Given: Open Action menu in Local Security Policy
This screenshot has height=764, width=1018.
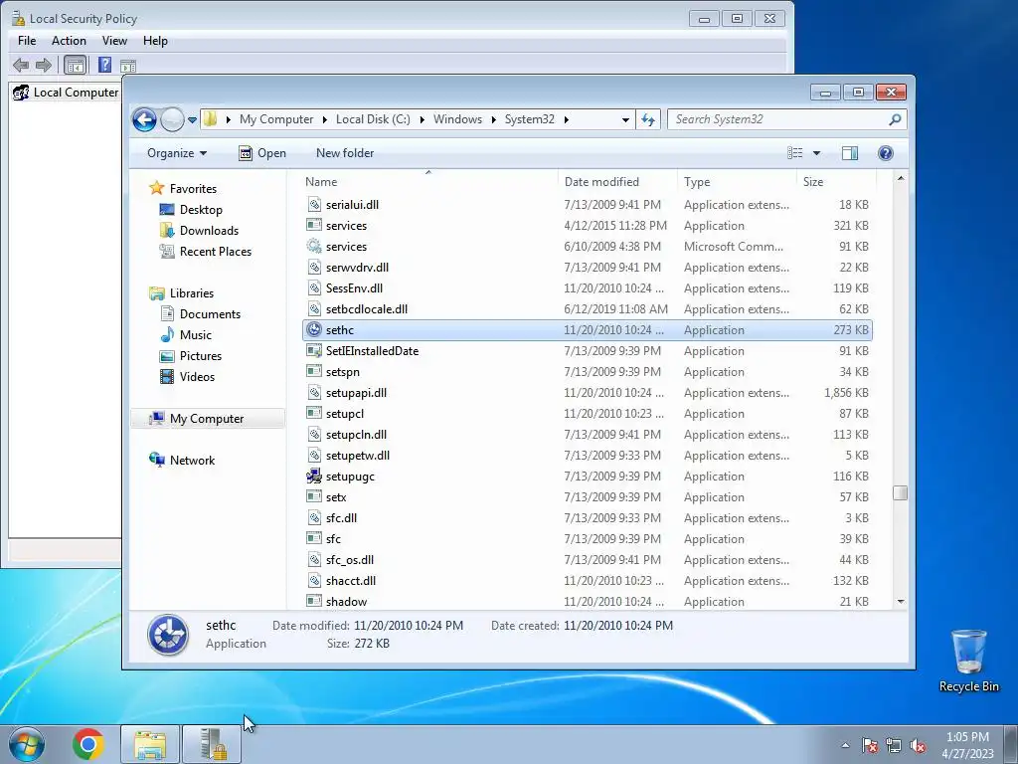Looking at the screenshot, I should pyautogui.click(x=69, y=41).
